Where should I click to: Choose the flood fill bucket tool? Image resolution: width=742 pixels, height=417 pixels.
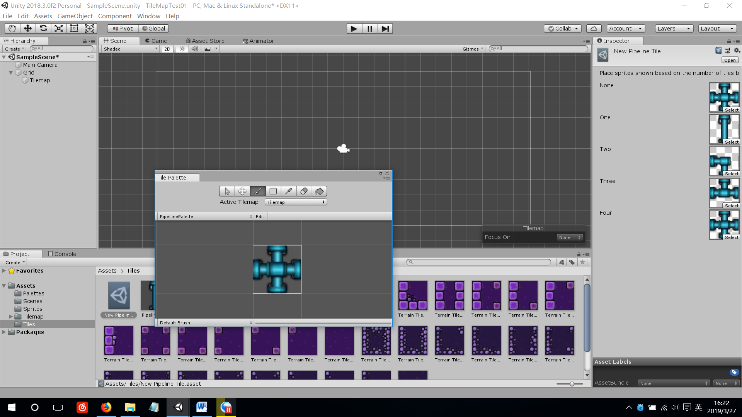click(319, 191)
